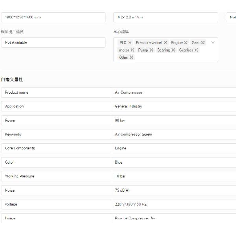Click the Blue color value field
The width and height of the screenshot is (236, 236).
click(173, 162)
